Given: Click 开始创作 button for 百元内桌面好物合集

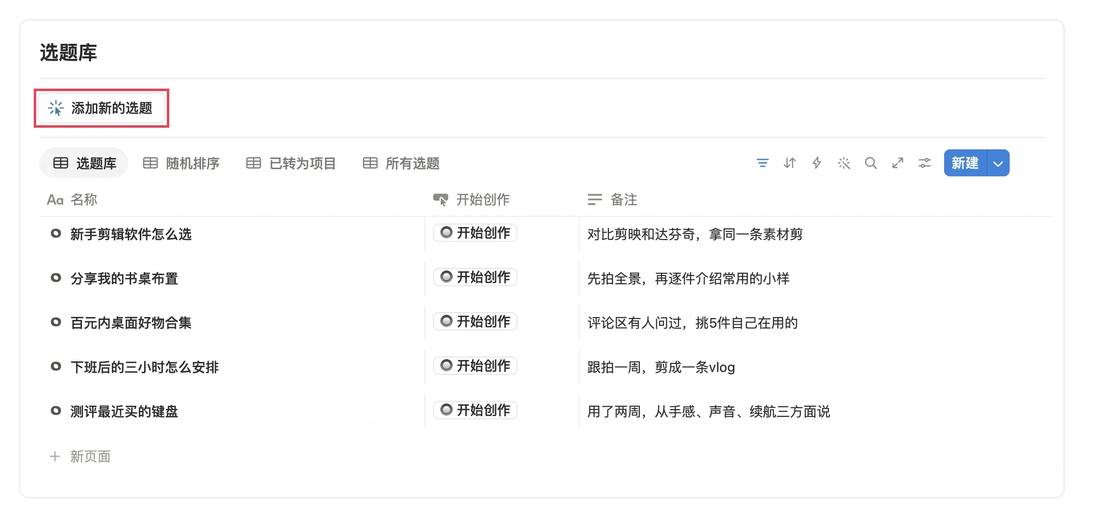Looking at the screenshot, I should point(475,321).
